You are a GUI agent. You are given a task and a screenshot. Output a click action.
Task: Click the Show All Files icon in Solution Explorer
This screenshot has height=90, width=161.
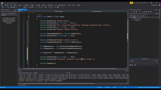[x=146, y=12]
